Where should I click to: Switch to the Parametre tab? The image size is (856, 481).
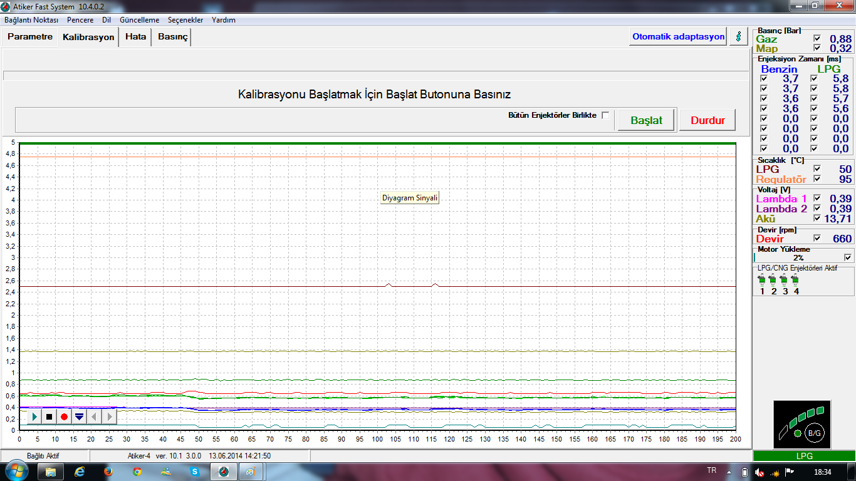point(30,36)
